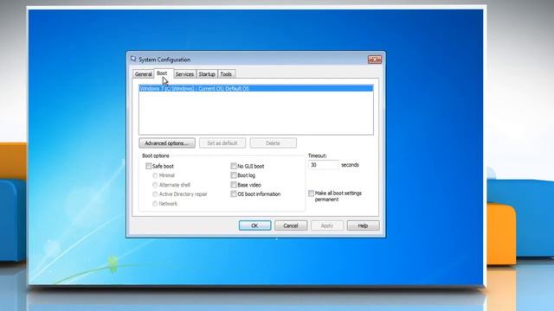554x311 pixels.
Task: Select the Windows 7 Current OS boot entry
Action: [x=256, y=88]
